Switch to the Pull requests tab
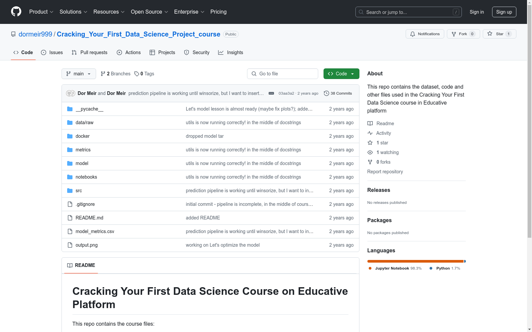Viewport: 532px width, 332px height. coord(89,52)
